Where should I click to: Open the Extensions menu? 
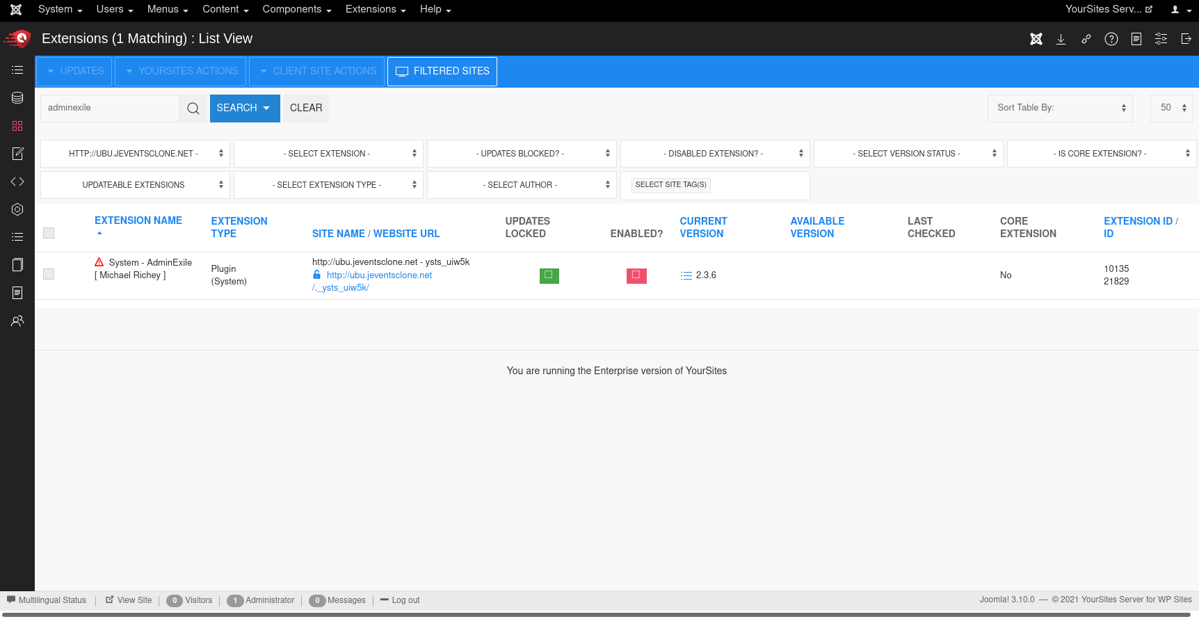tap(376, 10)
